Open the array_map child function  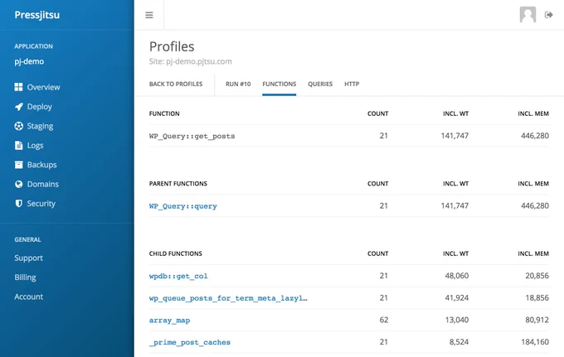(x=169, y=321)
